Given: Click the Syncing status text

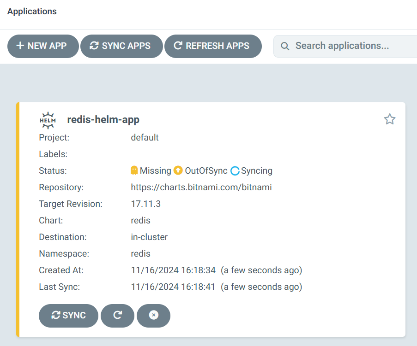Looking at the screenshot, I should pyautogui.click(x=257, y=170).
